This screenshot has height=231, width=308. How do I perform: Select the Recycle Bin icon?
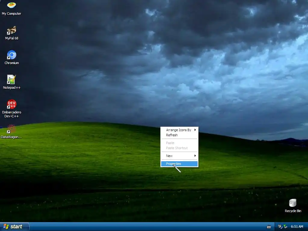[x=293, y=206]
